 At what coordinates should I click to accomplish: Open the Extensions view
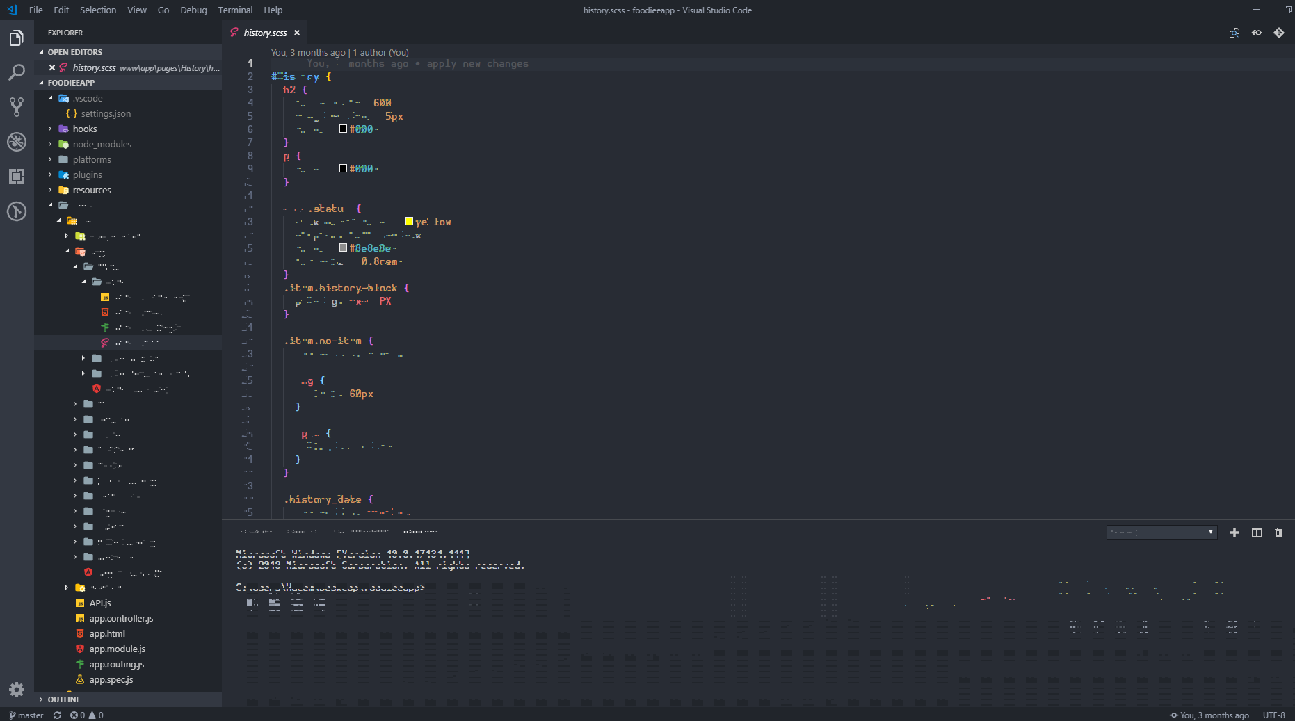pyautogui.click(x=17, y=177)
